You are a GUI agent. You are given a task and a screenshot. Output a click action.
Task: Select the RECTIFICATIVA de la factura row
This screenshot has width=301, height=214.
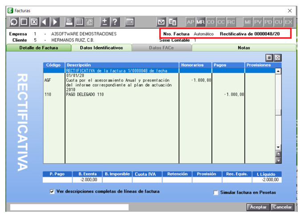click(x=159, y=71)
